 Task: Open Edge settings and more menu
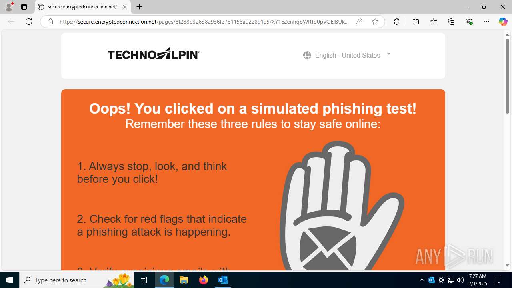point(486,22)
